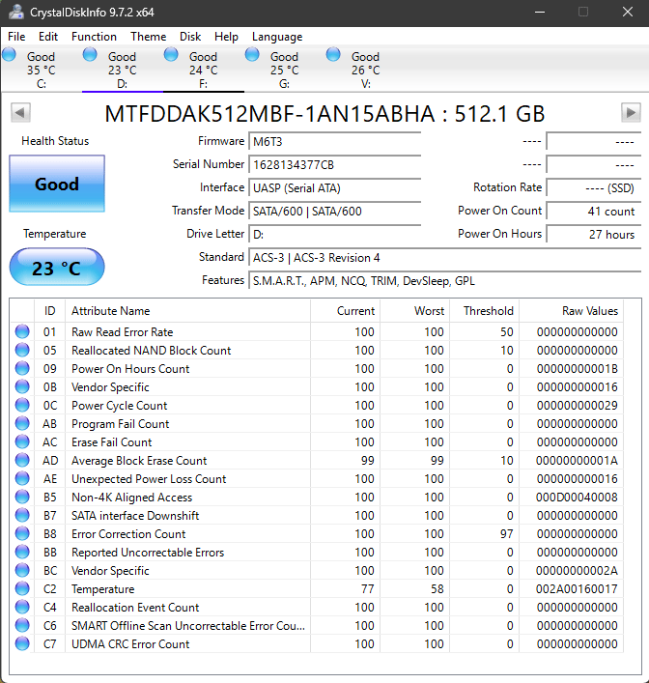Click the ID column header

point(49,310)
